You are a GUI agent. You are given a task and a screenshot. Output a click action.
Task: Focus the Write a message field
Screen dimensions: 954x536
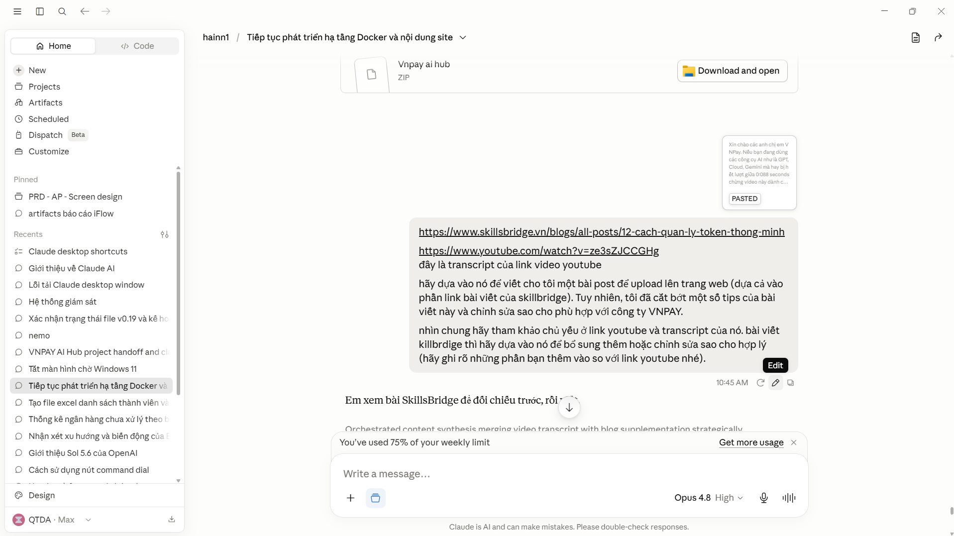click(569, 474)
